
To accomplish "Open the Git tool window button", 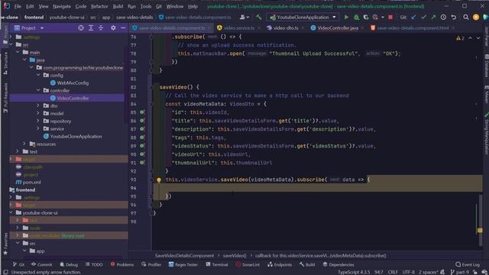I will click(18, 265).
